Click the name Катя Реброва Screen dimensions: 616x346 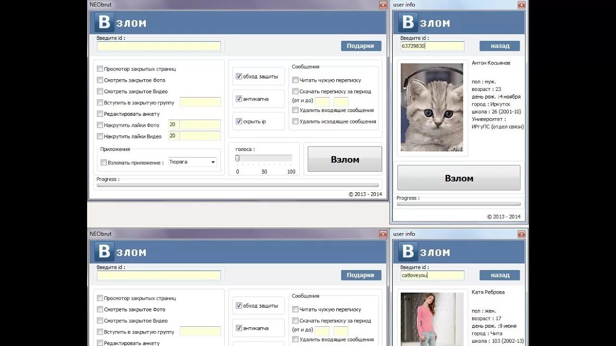pos(488,292)
